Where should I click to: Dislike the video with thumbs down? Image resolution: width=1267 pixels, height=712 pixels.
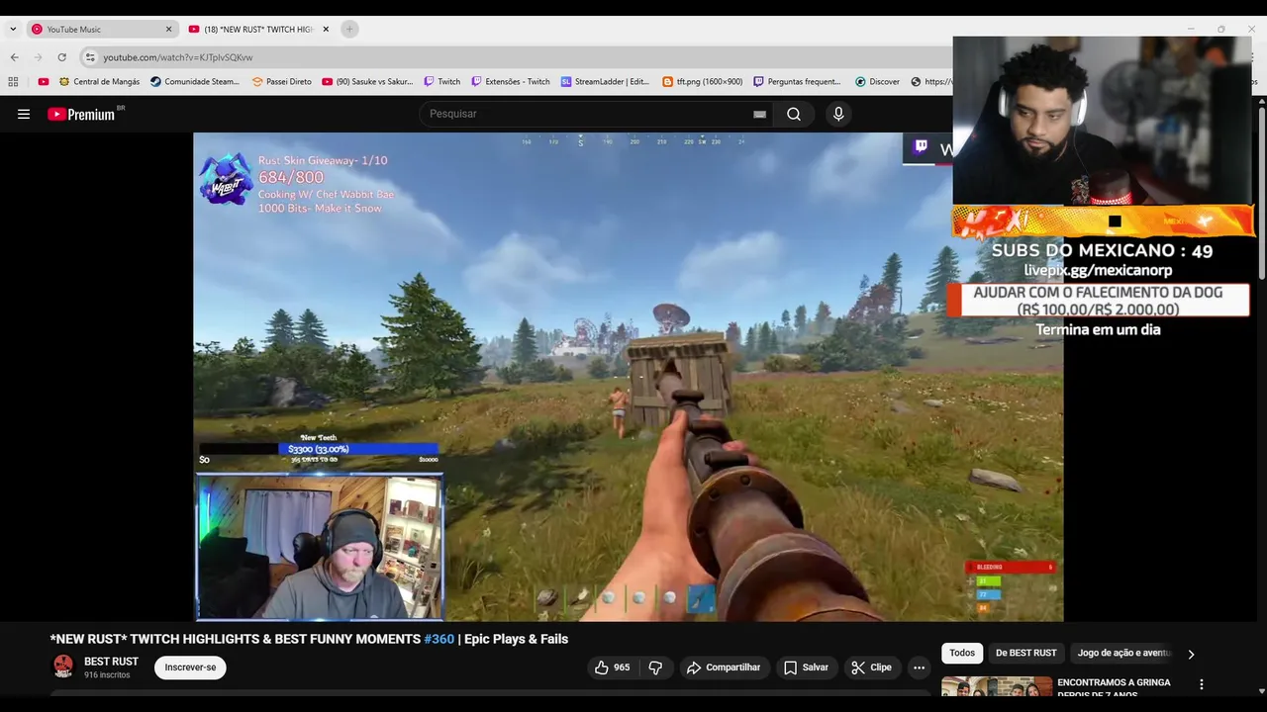tap(654, 667)
